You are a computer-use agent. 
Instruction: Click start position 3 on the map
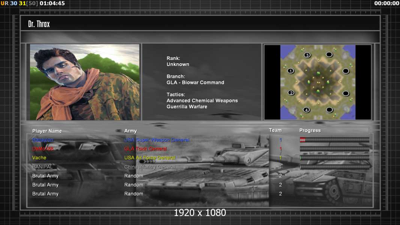[x=307, y=55]
